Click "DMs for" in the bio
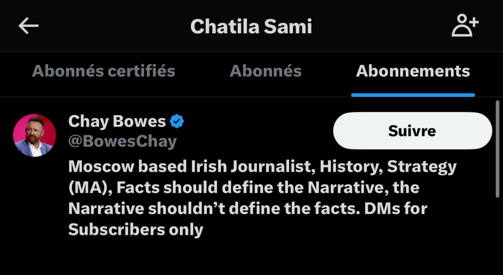The height and width of the screenshot is (275, 503). [x=395, y=208]
